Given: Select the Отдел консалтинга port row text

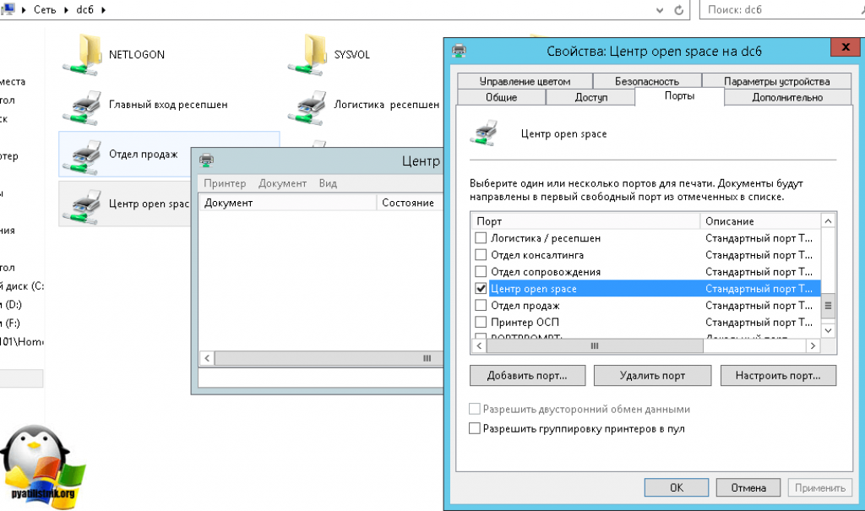Looking at the screenshot, I should point(537,255).
